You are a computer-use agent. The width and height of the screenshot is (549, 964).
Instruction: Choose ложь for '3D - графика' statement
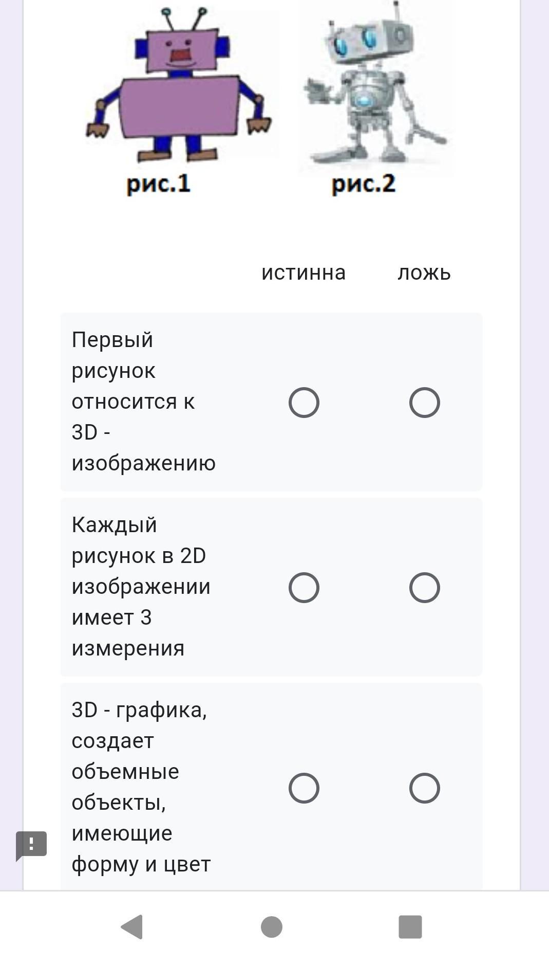[424, 788]
